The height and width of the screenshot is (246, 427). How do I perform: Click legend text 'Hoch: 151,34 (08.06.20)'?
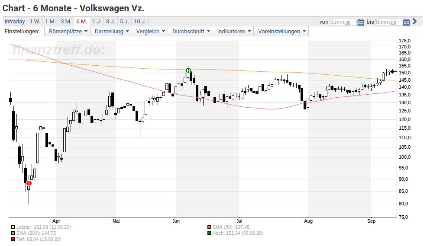(238, 233)
